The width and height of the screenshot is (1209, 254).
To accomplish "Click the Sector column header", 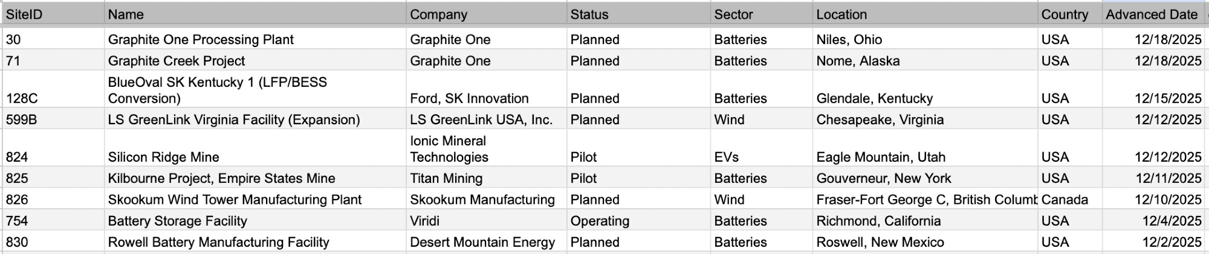I will 733,14.
